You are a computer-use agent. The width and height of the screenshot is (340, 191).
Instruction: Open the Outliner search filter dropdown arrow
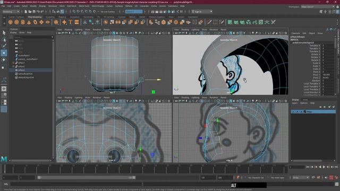pos(52,37)
